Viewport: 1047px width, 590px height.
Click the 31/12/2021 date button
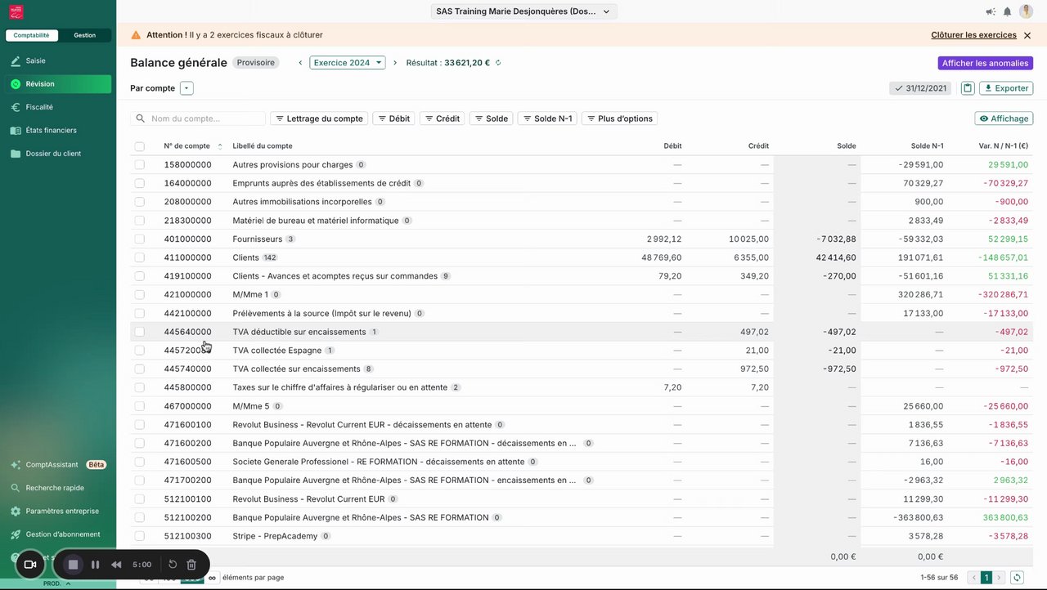pyautogui.click(x=920, y=88)
